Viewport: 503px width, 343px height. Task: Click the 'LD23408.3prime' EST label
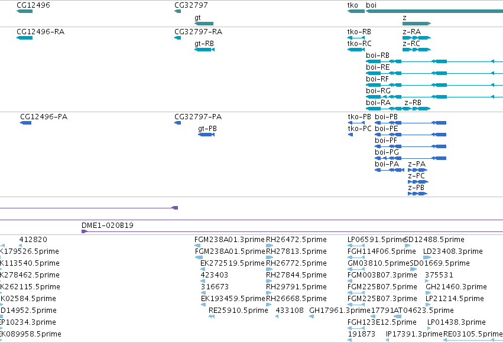[x=453, y=251]
